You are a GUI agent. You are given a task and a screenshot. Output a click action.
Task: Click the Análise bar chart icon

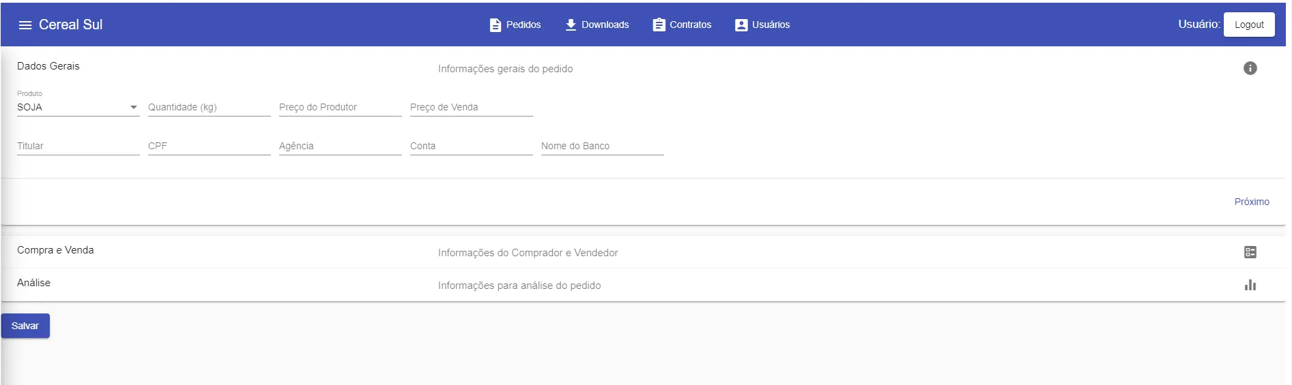1250,285
